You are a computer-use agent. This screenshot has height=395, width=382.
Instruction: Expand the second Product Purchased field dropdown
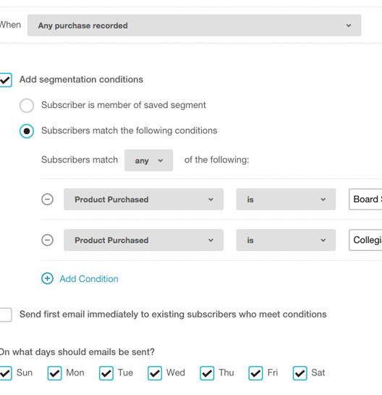click(x=143, y=240)
